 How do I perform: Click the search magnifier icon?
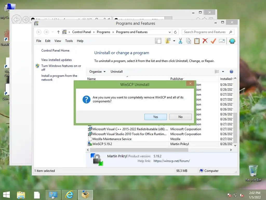click(x=230, y=32)
